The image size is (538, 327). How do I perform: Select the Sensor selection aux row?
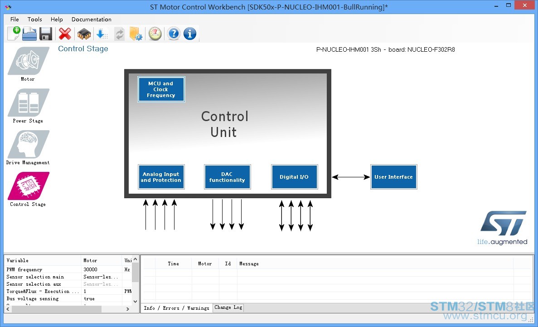(x=68, y=284)
